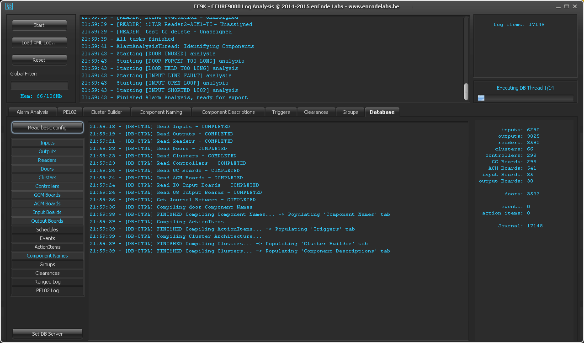Screen dimensions: 584x343
Task: Click 'readers: 3592' statistic
Action: 519,143
